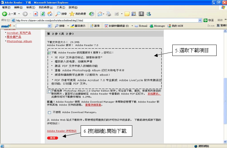This screenshot has height=148, width=227.
Task: Expand the Mail button dropdown arrow
Action: tap(104, 14)
